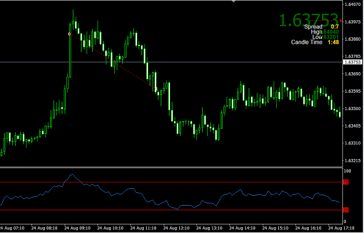Click the 24 Aug 11:10 time label
Screen dimensions: 364x233
point(143,228)
